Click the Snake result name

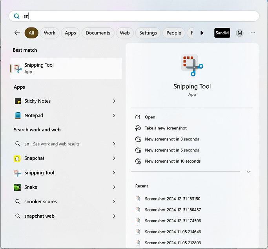coord(31,187)
